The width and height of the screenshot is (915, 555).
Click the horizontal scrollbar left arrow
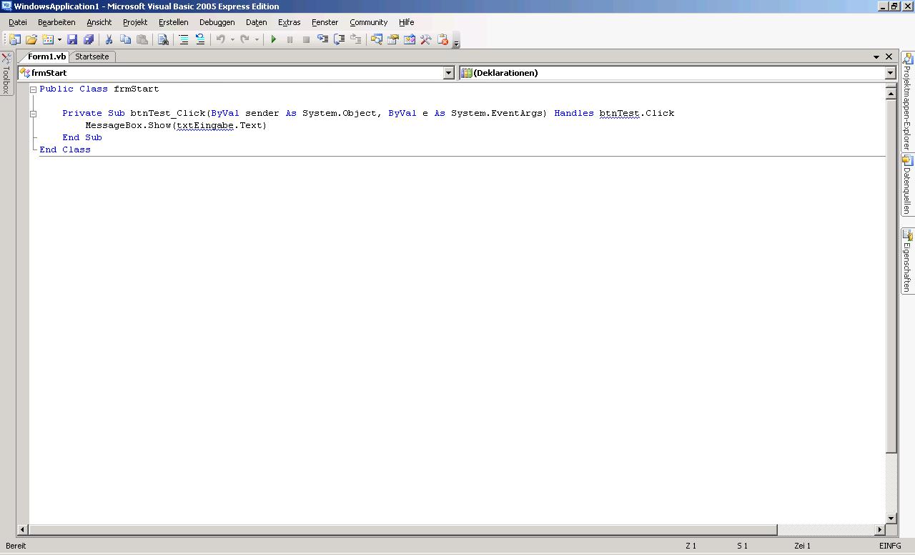click(23, 530)
